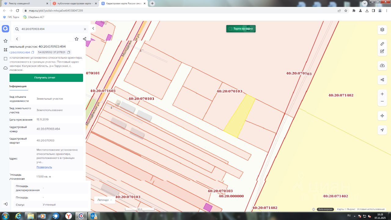Bookmark this page with star icon
Viewport: 391px width, 220px height.
(346, 10)
